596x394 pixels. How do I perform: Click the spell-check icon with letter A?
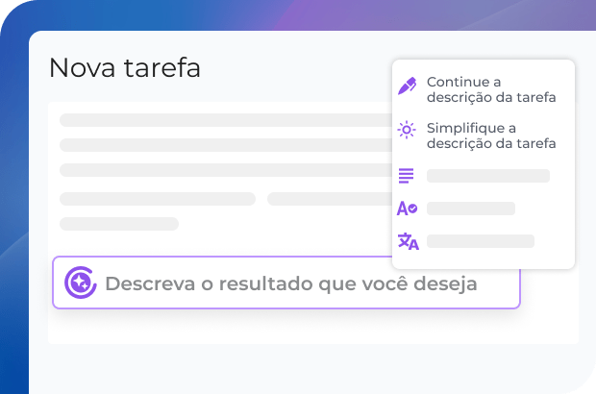pos(407,209)
